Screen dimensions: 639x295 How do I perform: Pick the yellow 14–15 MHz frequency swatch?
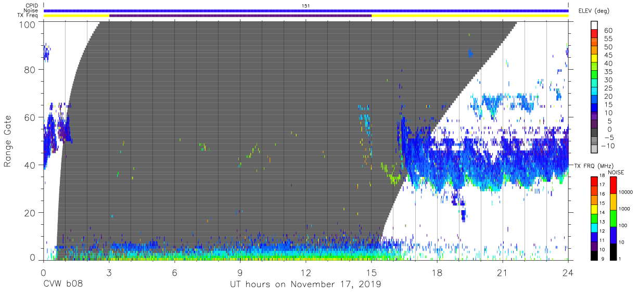tap(594, 208)
